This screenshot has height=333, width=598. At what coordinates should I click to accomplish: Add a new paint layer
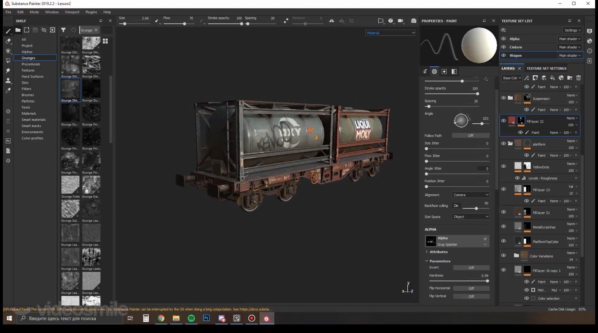[544, 78]
